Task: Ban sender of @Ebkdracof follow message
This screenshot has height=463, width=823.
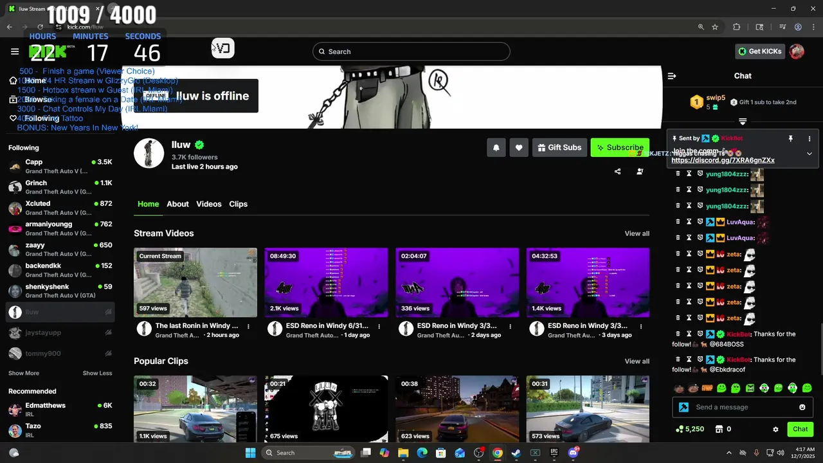Action: coord(700,359)
